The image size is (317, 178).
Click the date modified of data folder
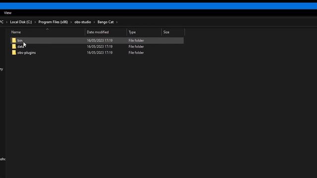pyautogui.click(x=100, y=46)
